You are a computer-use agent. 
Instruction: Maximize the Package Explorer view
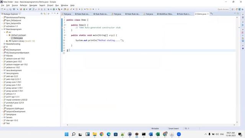click(58, 14)
